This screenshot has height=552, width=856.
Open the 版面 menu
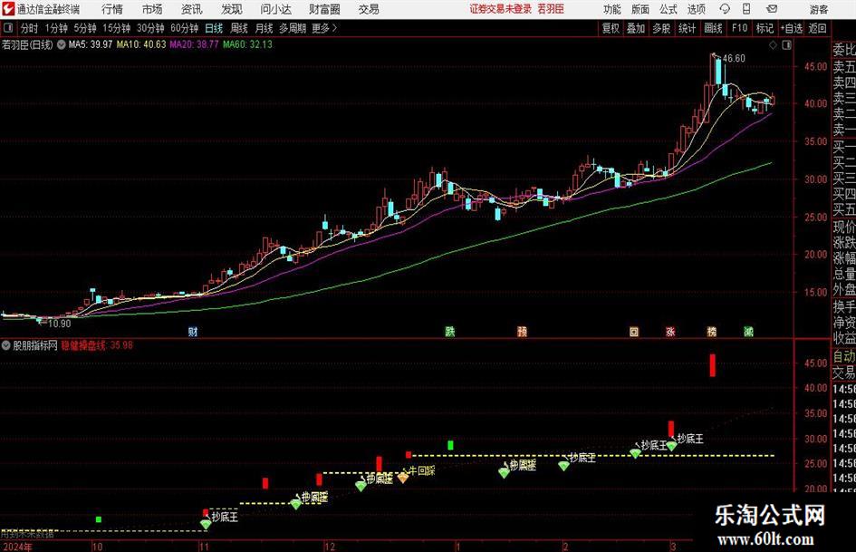[x=640, y=9]
